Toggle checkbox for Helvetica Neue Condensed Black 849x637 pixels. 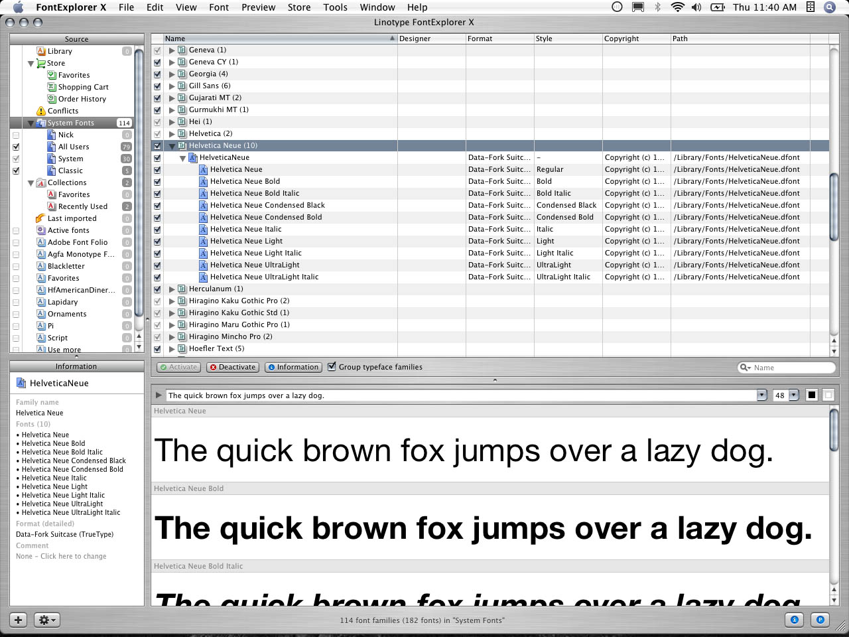point(157,206)
